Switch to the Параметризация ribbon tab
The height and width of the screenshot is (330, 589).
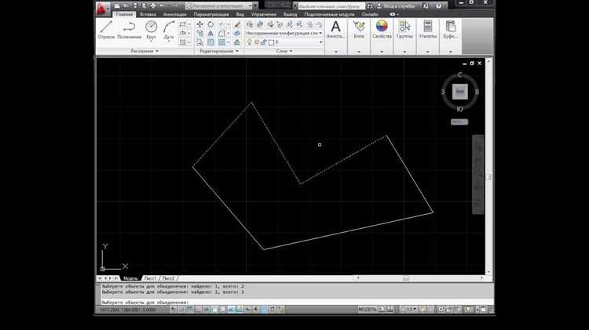point(211,14)
